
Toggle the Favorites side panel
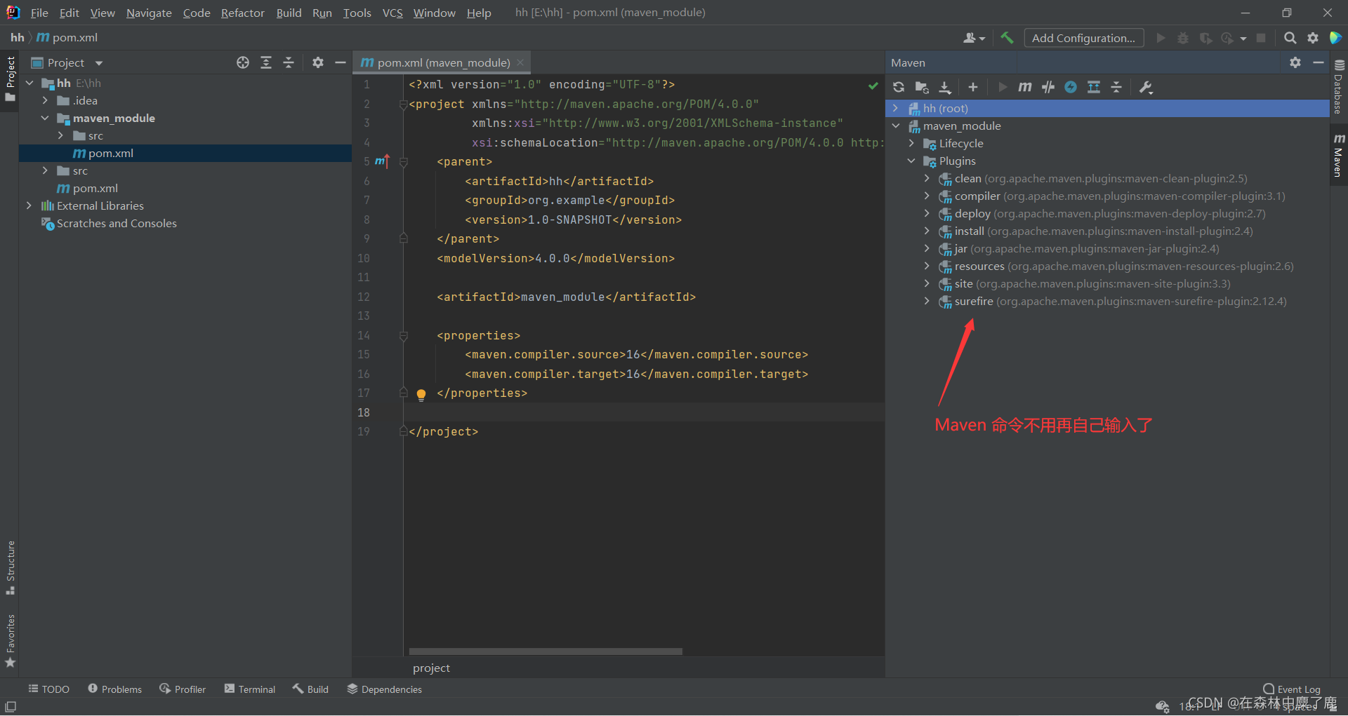(x=10, y=640)
